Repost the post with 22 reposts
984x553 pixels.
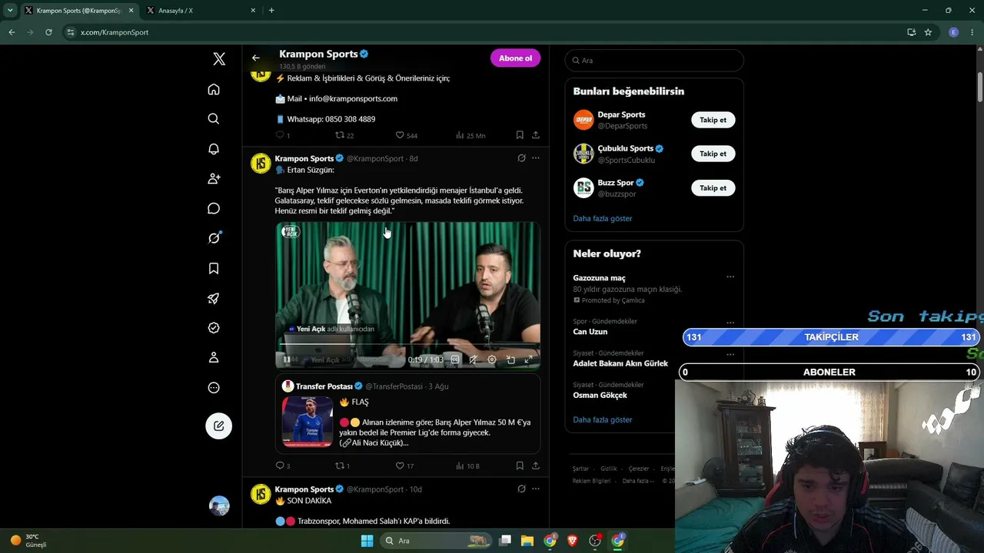pyautogui.click(x=339, y=135)
